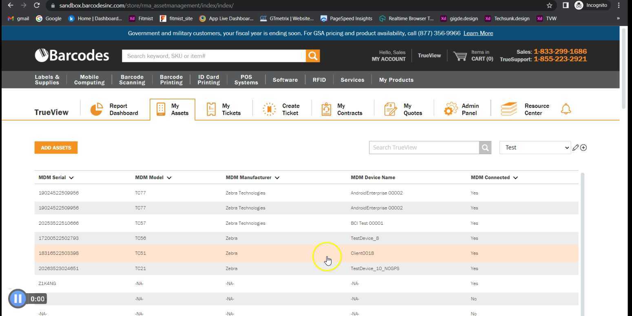Screen dimensions: 632x316
Task: Click the plus circle add view icon
Action: [x=583, y=148]
